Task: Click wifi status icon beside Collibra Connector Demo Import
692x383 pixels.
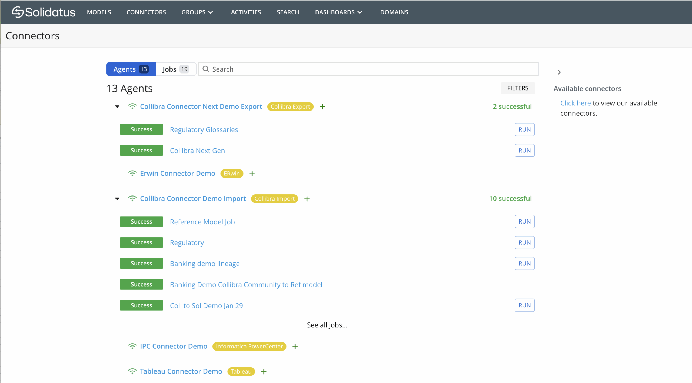Action: click(132, 199)
